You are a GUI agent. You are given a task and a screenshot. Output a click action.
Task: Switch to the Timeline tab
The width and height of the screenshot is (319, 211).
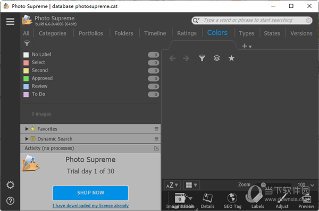click(x=155, y=33)
